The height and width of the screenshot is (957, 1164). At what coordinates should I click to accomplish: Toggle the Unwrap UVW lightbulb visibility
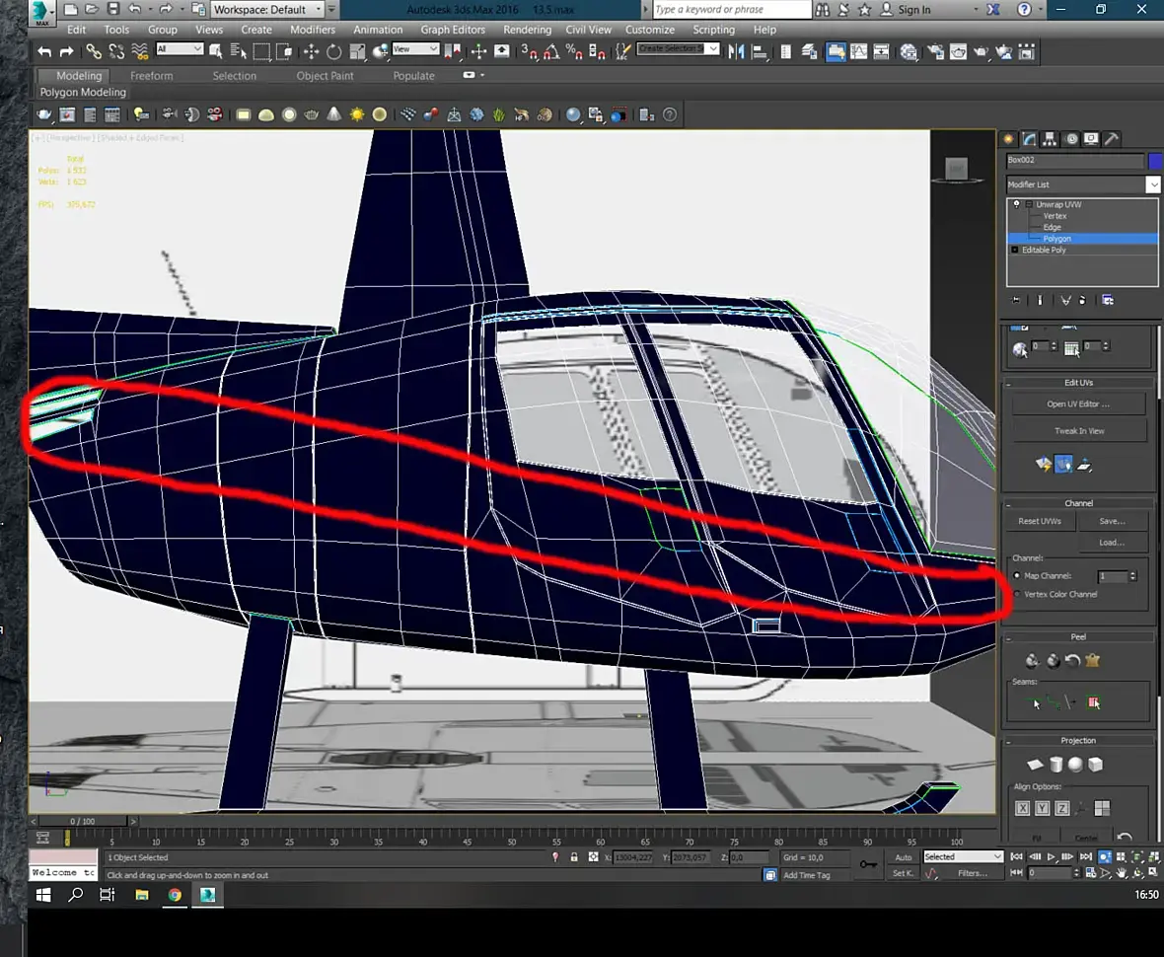tap(1016, 204)
